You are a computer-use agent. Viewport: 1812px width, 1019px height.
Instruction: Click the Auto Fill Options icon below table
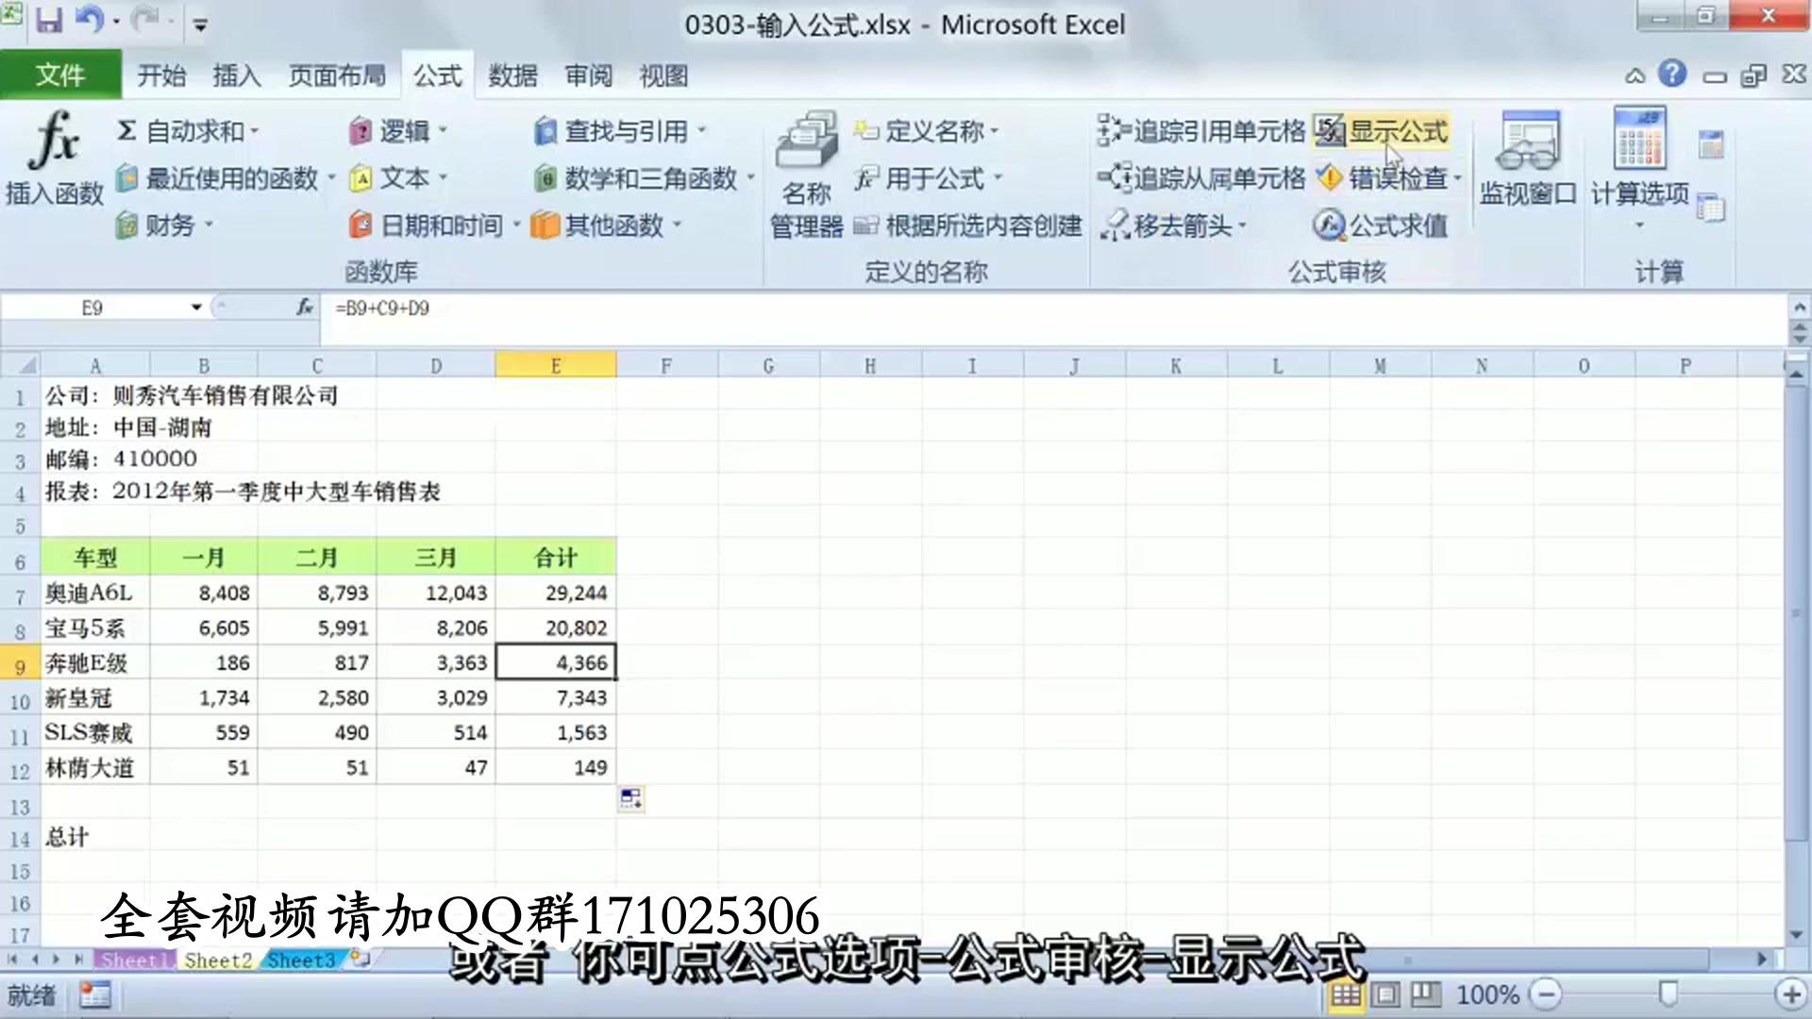pos(631,799)
